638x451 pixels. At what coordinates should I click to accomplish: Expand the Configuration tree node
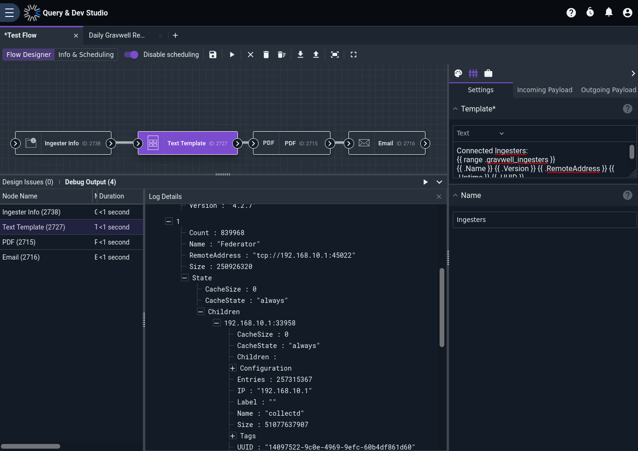[x=233, y=368]
